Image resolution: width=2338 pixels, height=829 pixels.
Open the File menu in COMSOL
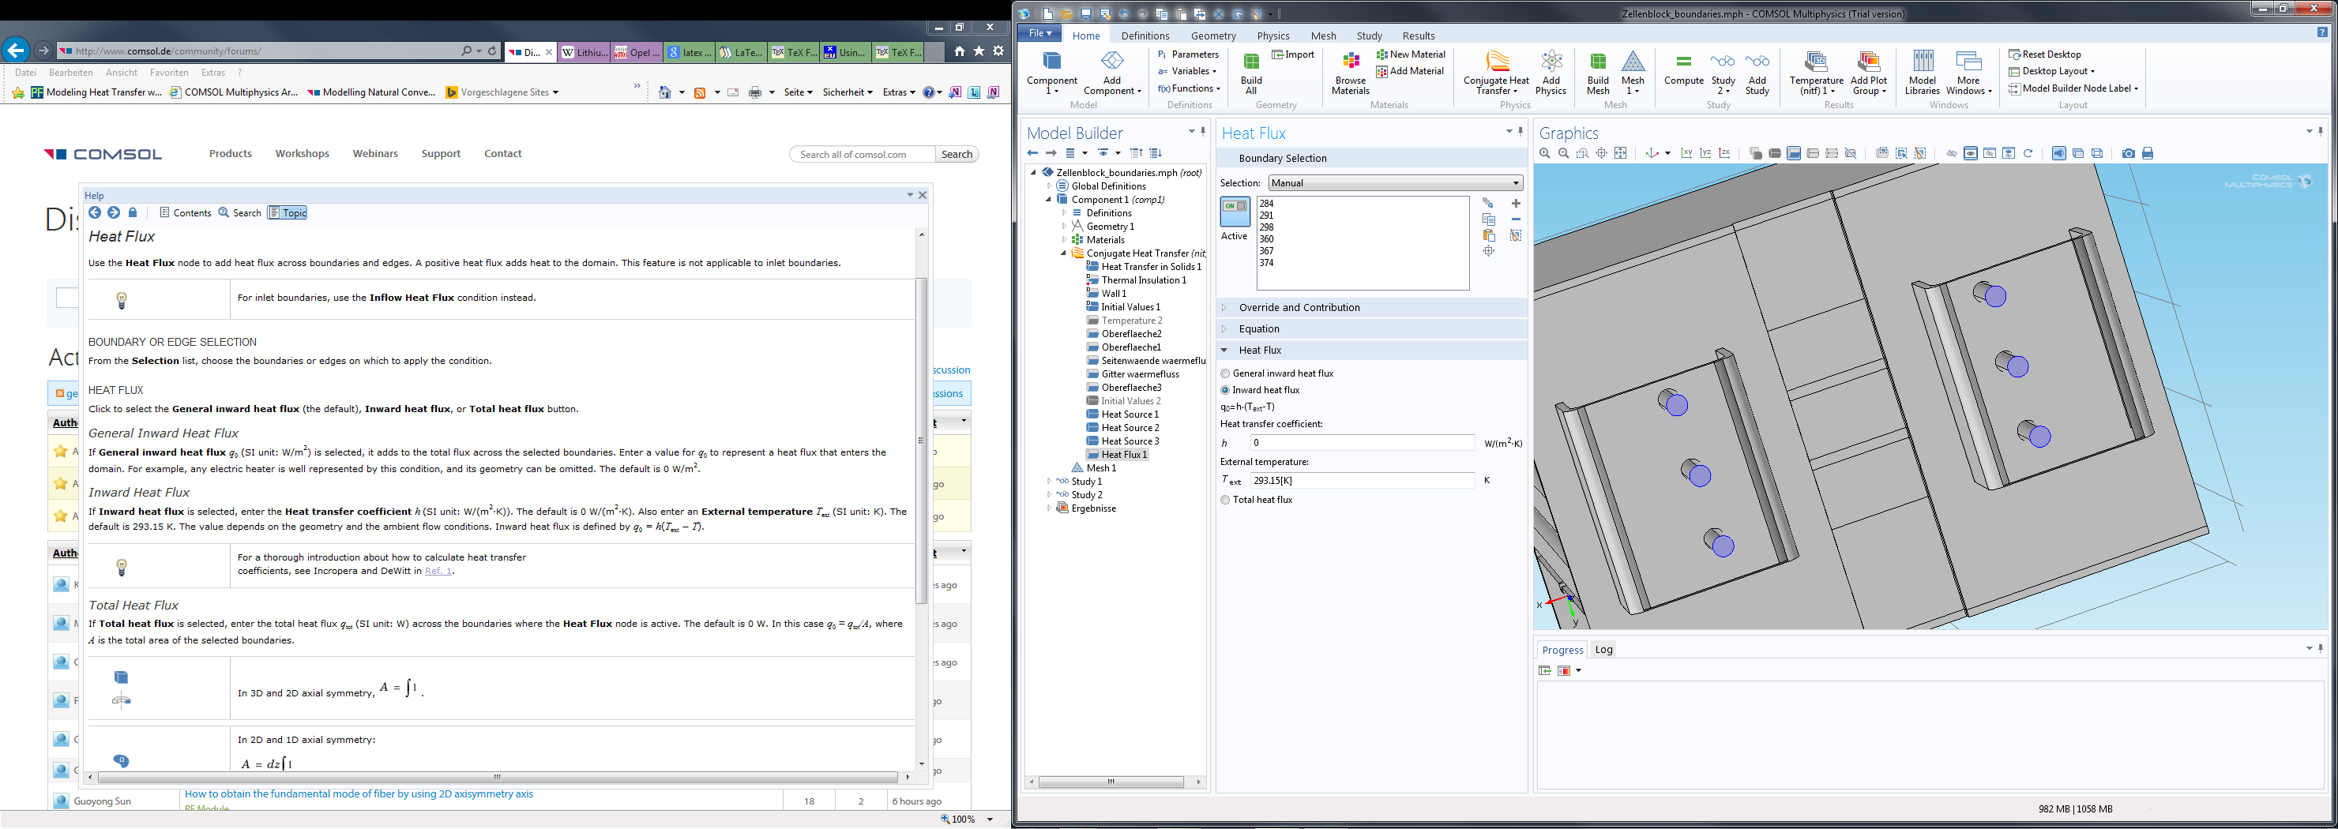click(1040, 34)
